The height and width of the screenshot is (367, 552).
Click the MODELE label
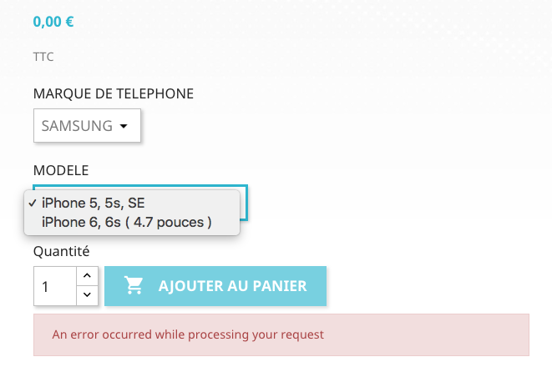(61, 170)
